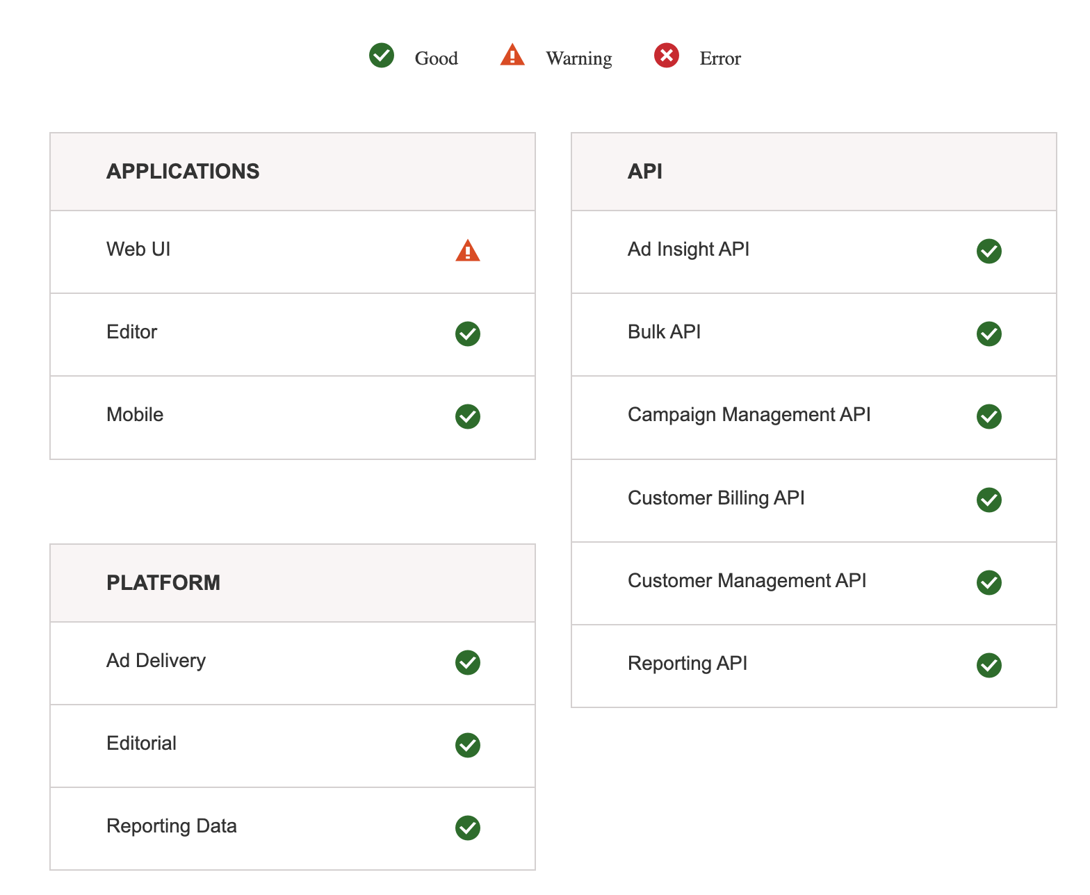The width and height of the screenshot is (1090, 895).
Task: Select the Customer Management API label
Action: 747,581
